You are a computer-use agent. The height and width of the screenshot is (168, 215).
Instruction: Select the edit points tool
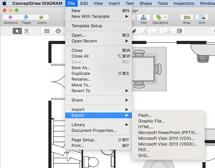click(x=145, y=31)
